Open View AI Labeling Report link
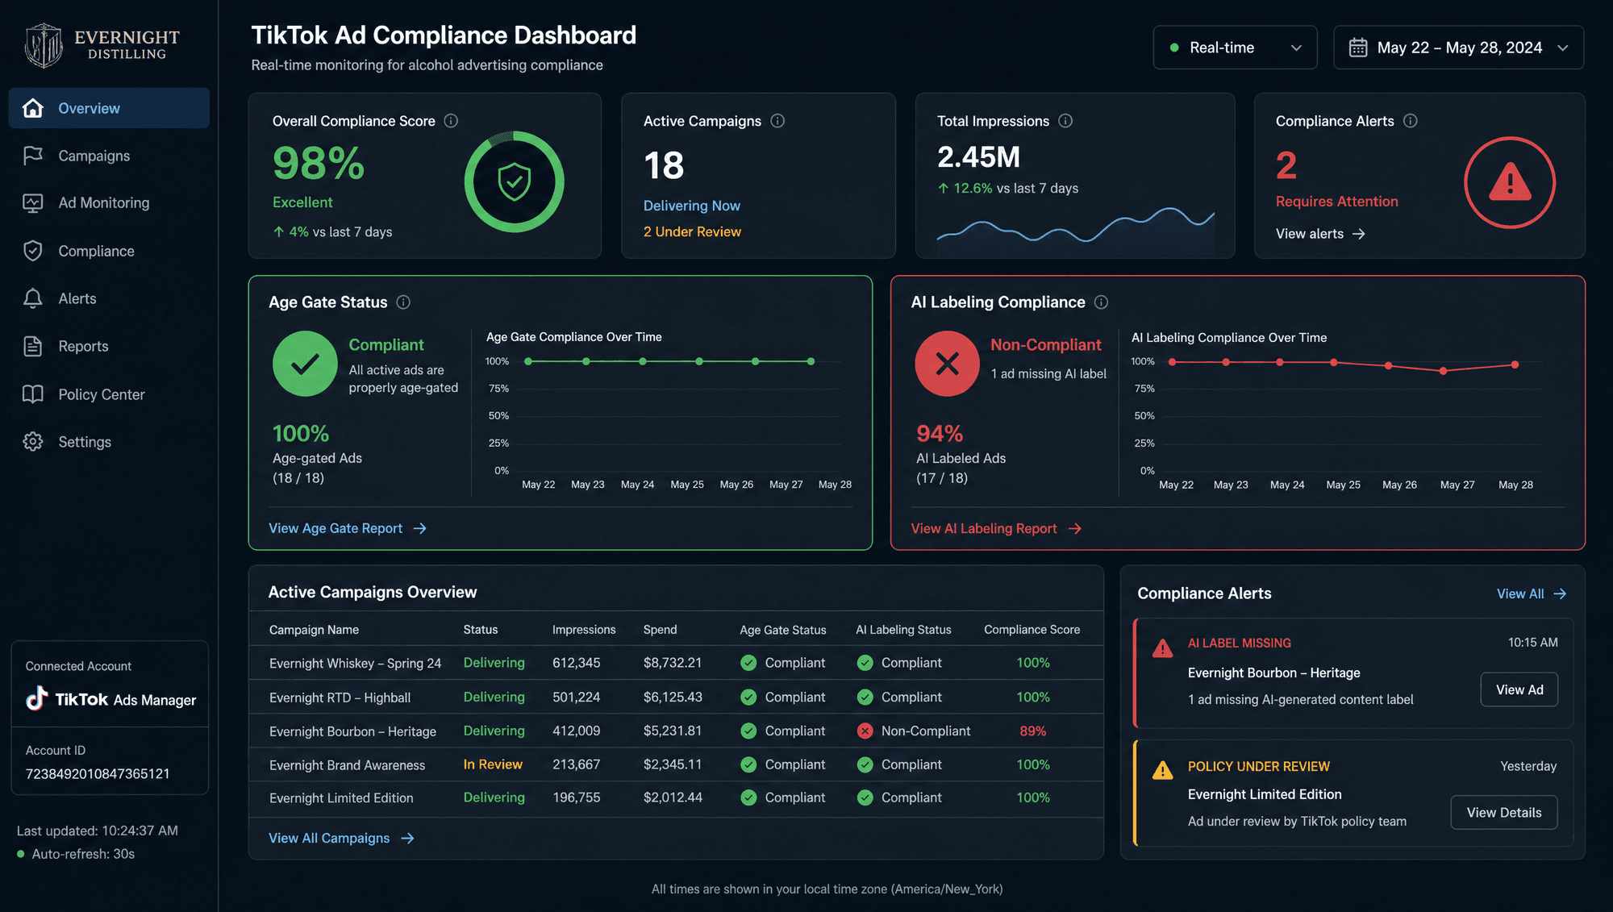Screen dimensions: 1613x912 (996, 528)
